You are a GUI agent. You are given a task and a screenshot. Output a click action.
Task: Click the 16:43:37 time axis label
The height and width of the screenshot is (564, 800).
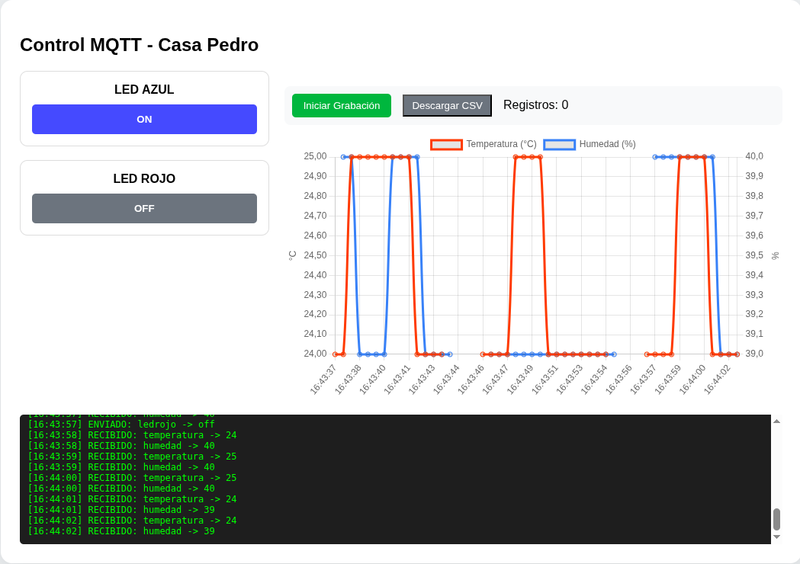click(323, 380)
